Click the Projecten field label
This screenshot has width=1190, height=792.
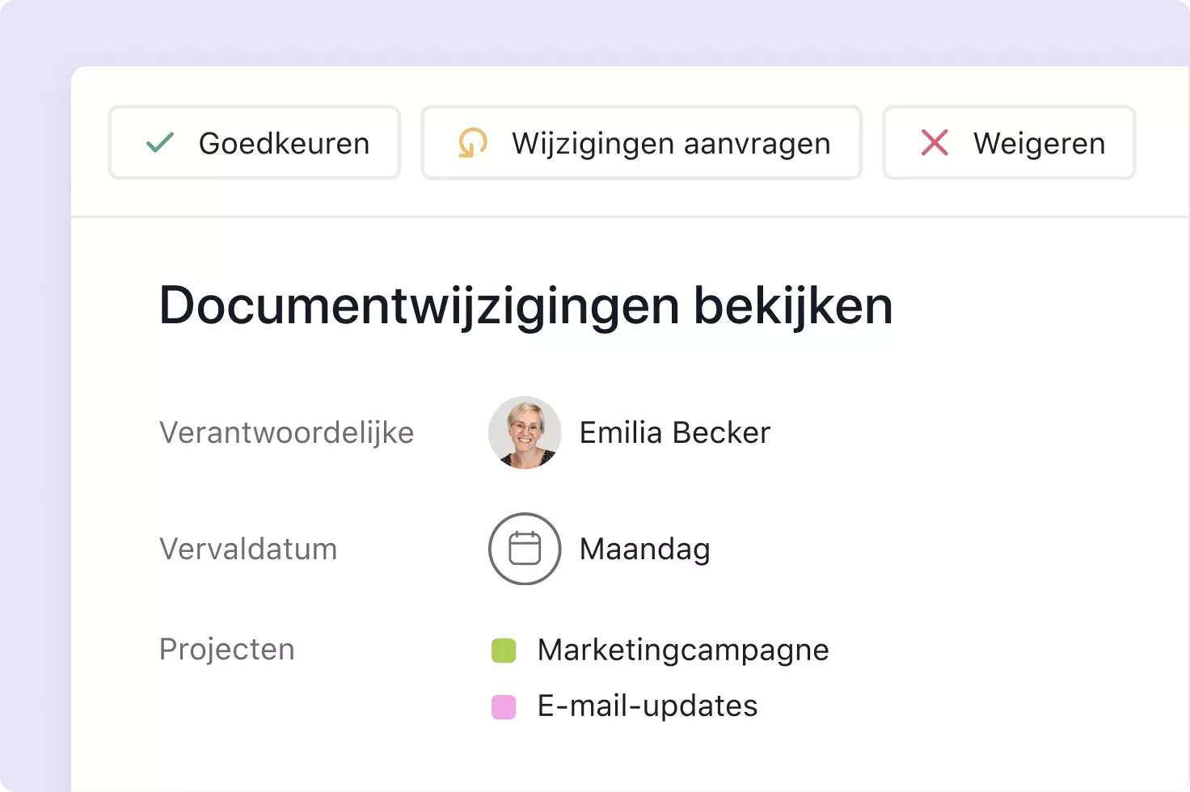point(227,649)
